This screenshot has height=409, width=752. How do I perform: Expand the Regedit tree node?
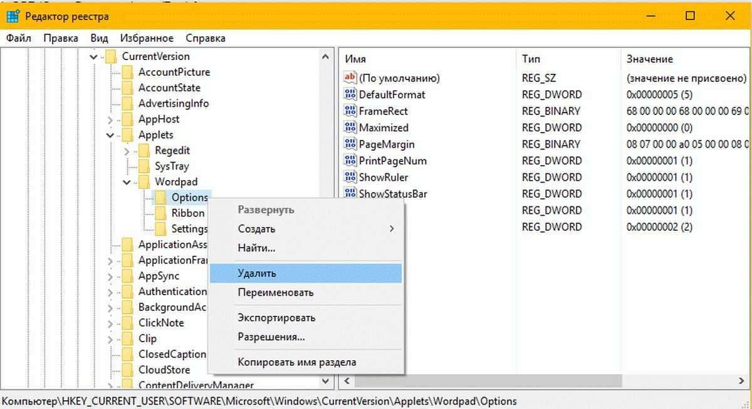point(127,151)
